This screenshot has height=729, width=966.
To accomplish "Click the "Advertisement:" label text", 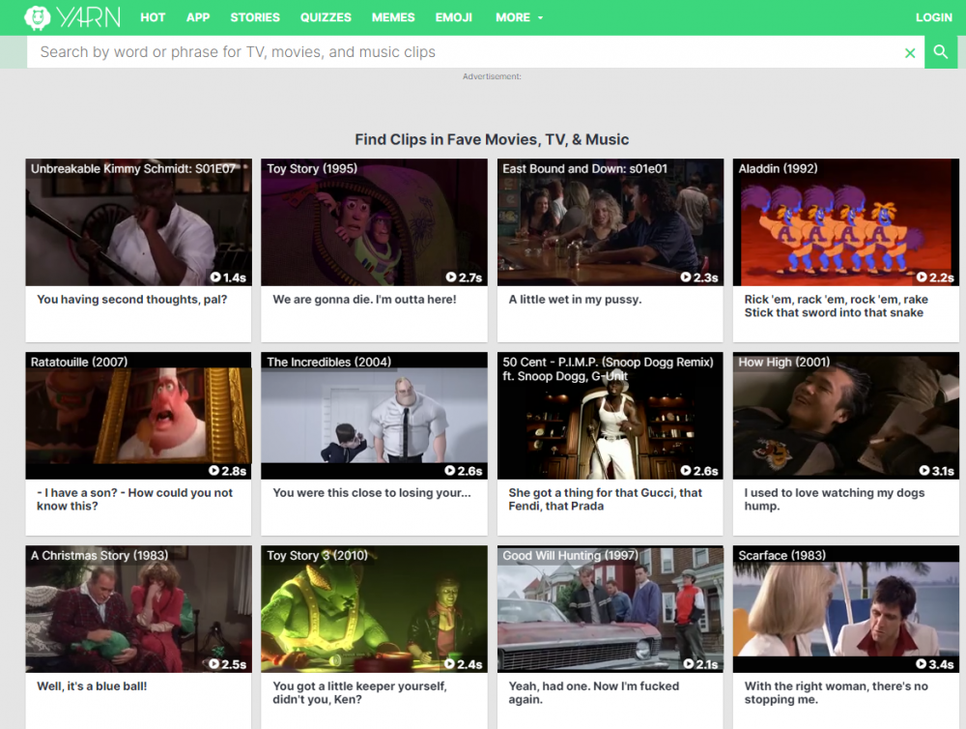I will (x=492, y=76).
